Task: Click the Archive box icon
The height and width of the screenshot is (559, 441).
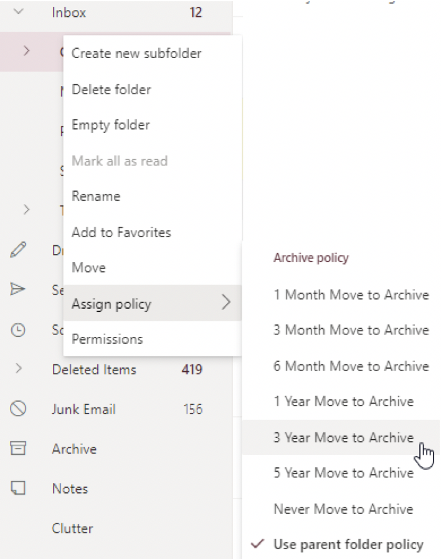Action: point(18,448)
